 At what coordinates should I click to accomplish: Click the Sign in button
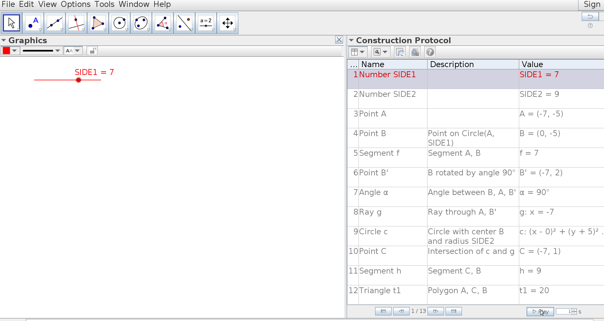pos(592,5)
